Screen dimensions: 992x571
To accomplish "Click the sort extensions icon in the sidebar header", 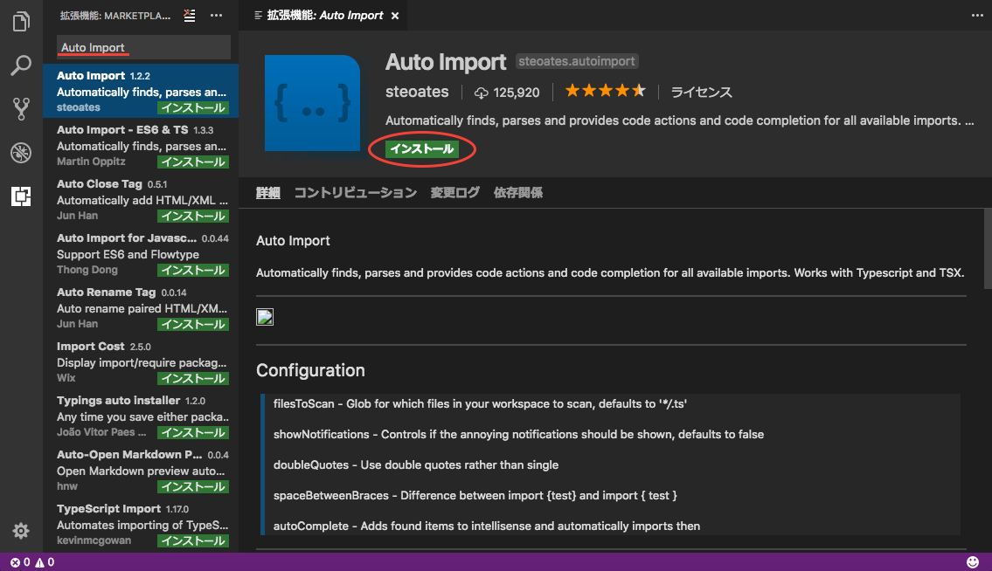I will [189, 15].
